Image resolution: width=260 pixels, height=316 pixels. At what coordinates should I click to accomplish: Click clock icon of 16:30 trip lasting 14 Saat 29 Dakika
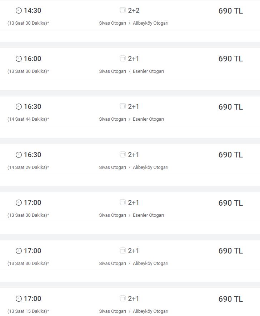[x=19, y=155]
